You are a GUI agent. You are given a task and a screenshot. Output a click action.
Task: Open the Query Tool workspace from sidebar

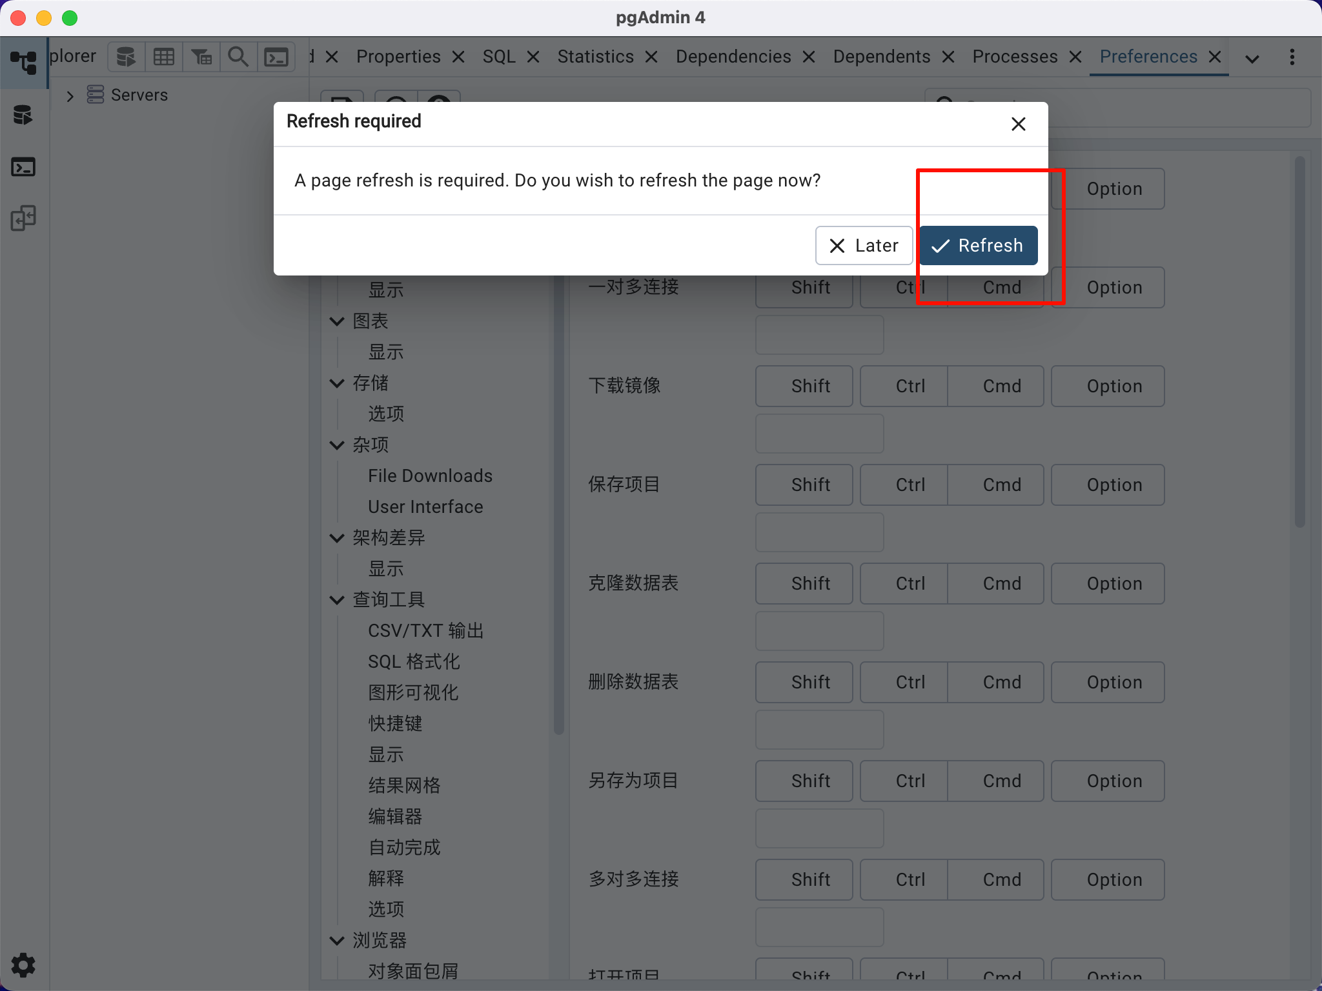[23, 114]
